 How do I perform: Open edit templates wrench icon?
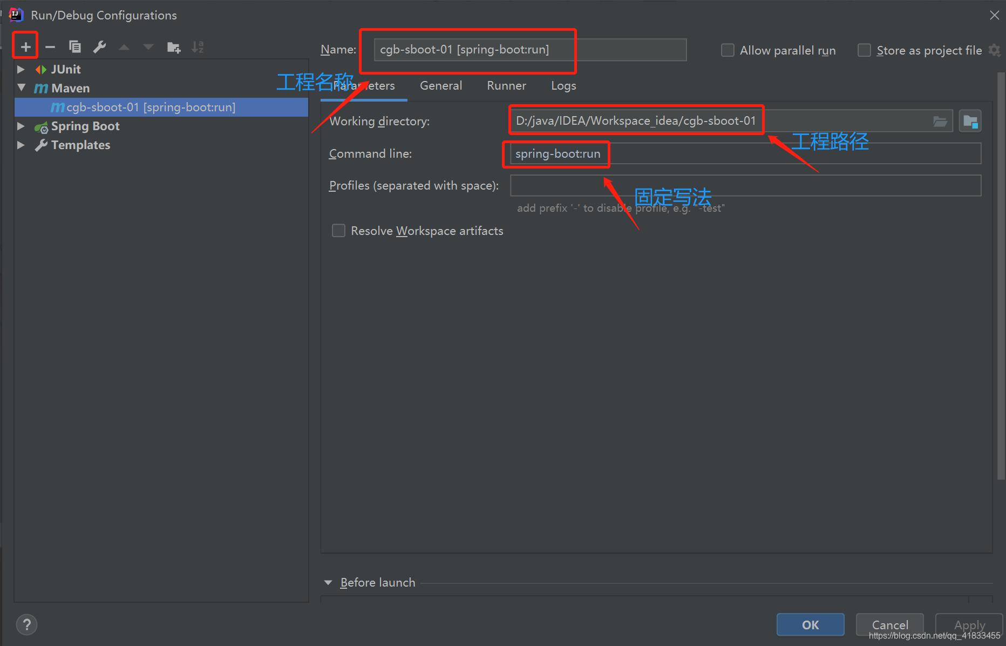[x=99, y=47]
